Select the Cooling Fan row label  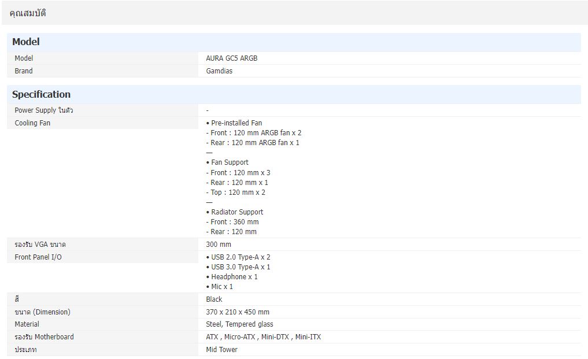[x=32, y=123]
